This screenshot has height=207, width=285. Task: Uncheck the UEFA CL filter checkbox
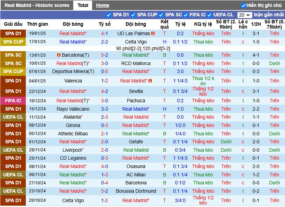209,15
